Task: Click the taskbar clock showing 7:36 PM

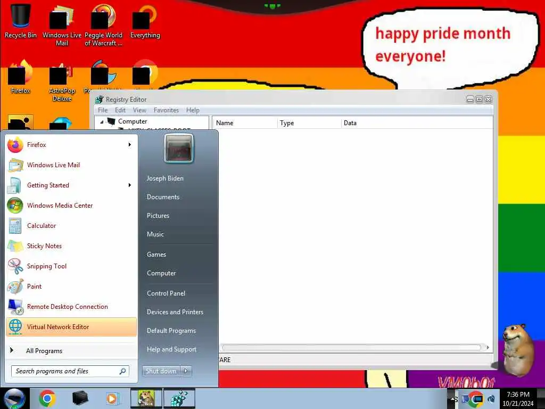Action: click(x=518, y=399)
